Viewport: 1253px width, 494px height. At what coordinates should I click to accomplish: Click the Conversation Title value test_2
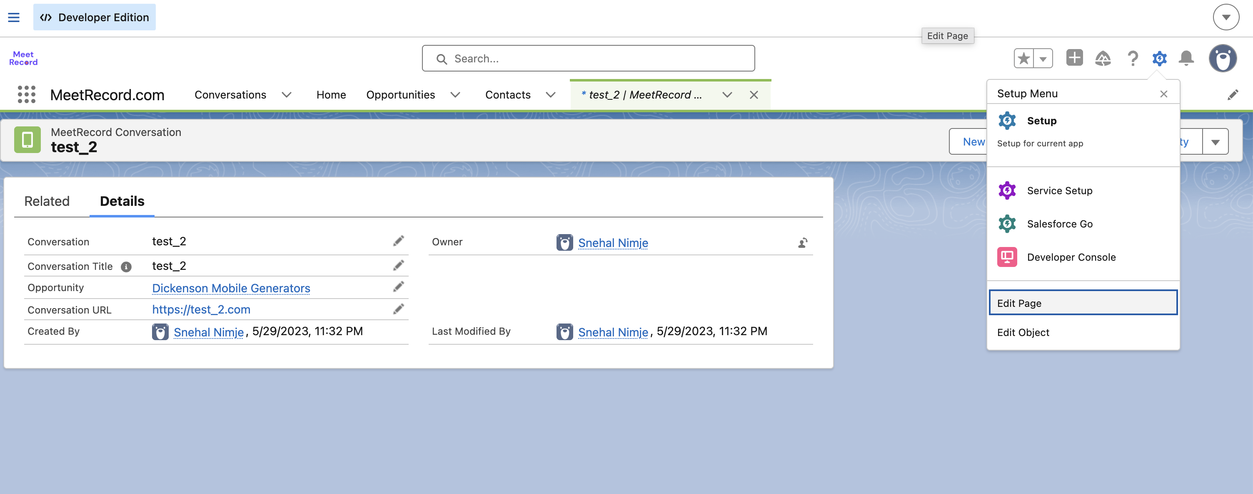tap(169, 266)
